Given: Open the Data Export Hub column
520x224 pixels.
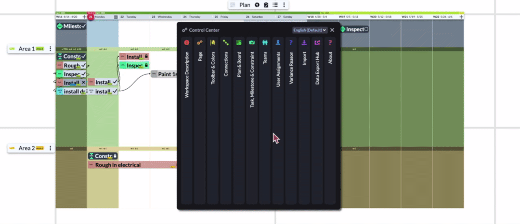Looking at the screenshot, I should coord(317,120).
